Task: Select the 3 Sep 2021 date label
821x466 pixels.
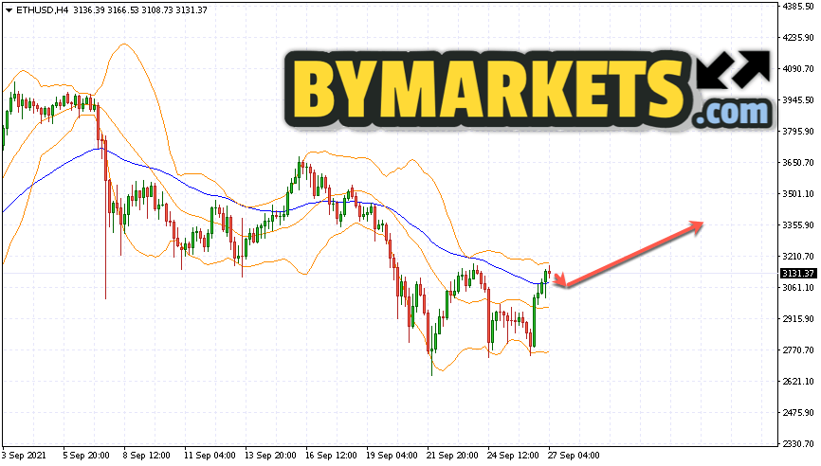Action: [x=26, y=456]
